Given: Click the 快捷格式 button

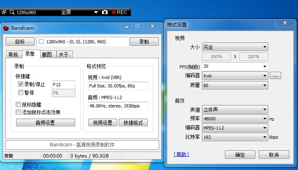Looking at the screenshot, I should (133, 123).
